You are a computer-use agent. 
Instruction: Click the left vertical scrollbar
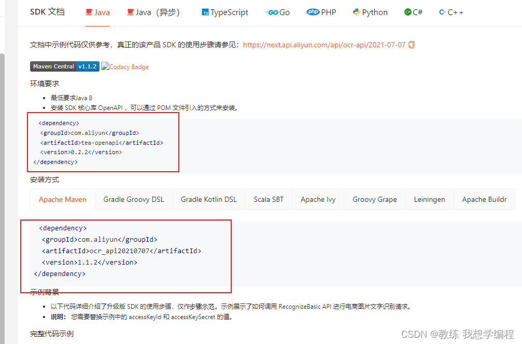pyautogui.click(x=2, y=198)
